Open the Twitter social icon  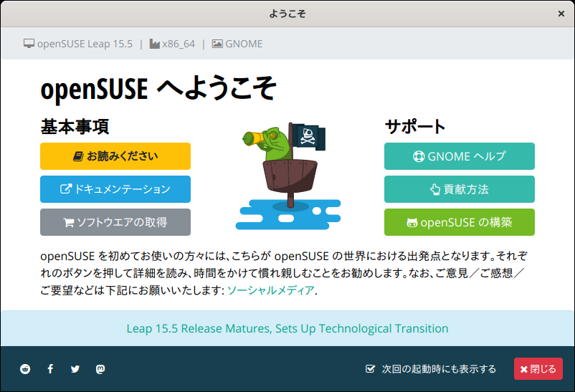[x=75, y=369]
